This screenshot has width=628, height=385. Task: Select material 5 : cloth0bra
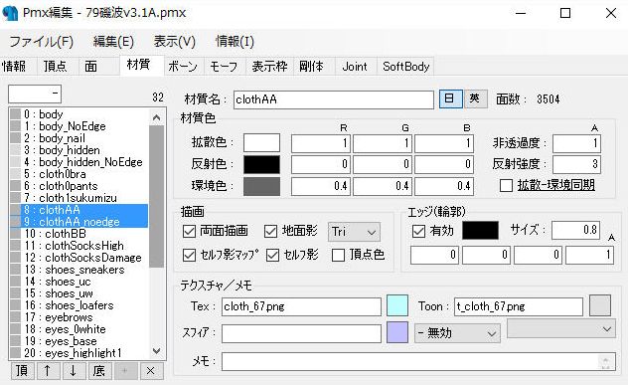[78, 174]
